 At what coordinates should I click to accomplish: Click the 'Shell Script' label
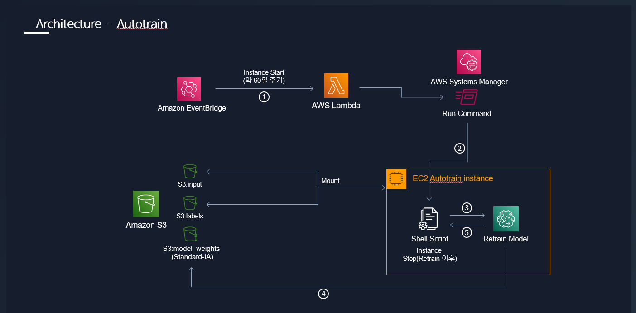[430, 239]
